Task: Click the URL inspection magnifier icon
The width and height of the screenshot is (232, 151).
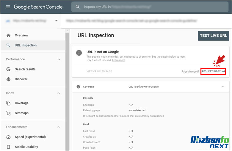Action: 8,45
